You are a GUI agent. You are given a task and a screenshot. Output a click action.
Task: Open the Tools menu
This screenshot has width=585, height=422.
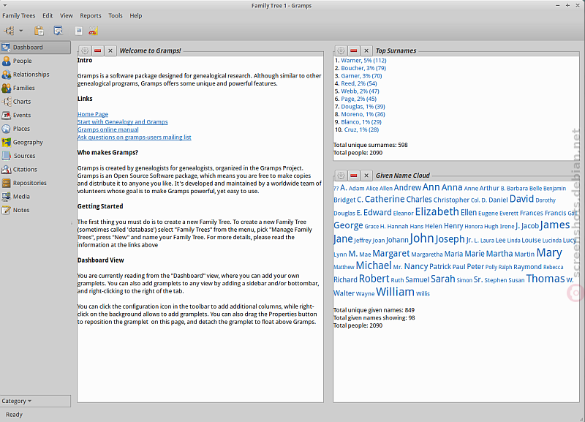(x=116, y=15)
